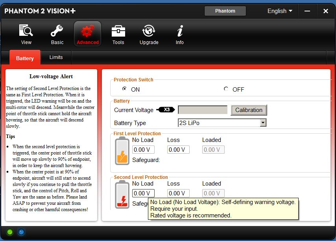The height and width of the screenshot is (241, 336).
Task: Click the Second Level Protection label
Action: [x=141, y=177]
